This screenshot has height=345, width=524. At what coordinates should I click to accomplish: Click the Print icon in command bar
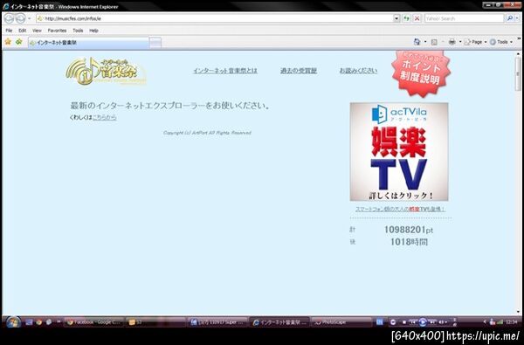click(x=452, y=42)
